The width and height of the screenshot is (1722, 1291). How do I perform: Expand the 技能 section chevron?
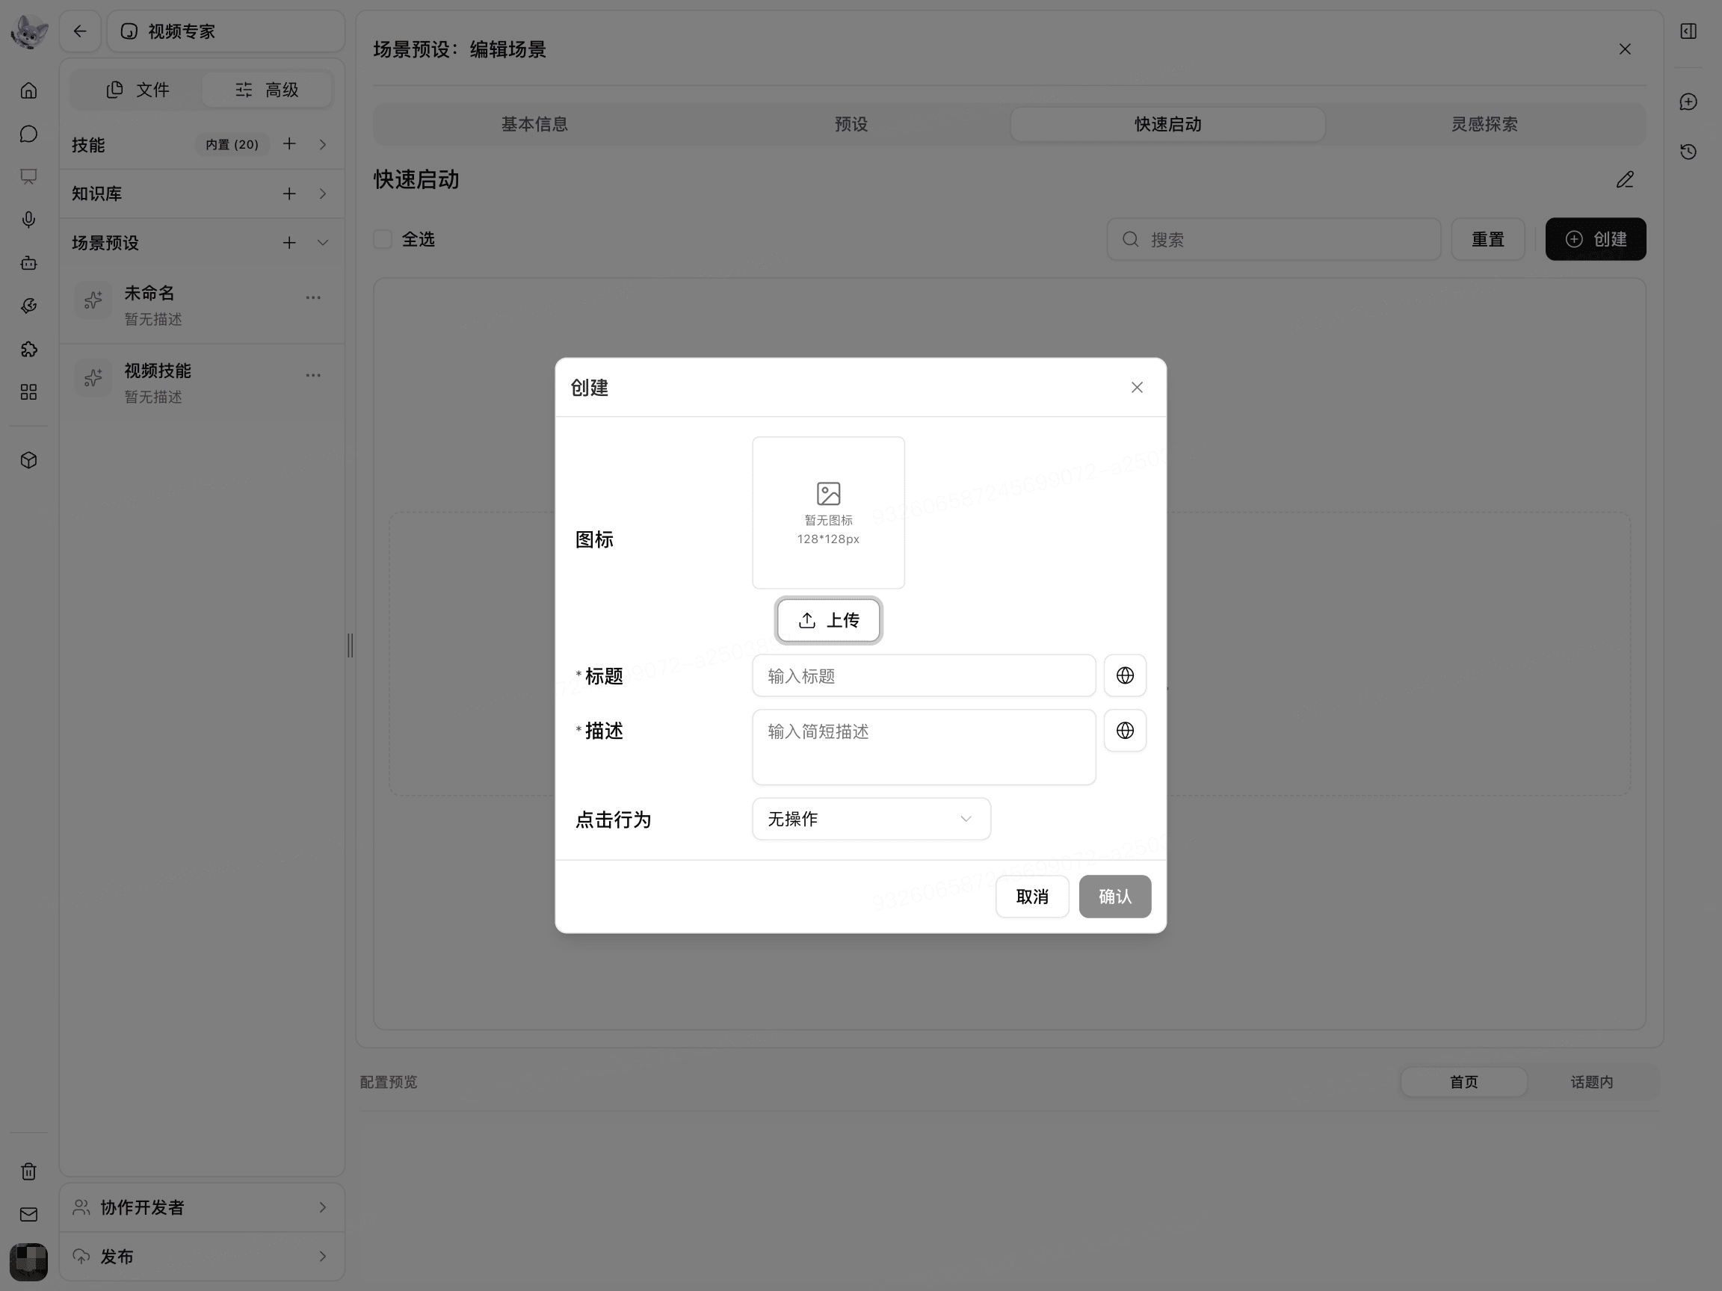coord(322,144)
